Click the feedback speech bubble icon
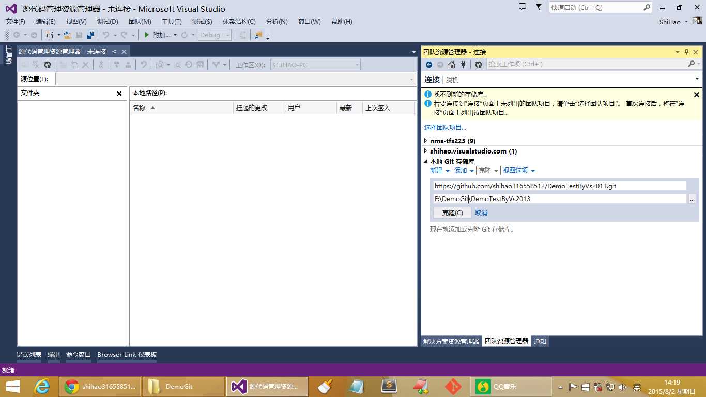Viewport: 706px width, 397px height. [523, 7]
